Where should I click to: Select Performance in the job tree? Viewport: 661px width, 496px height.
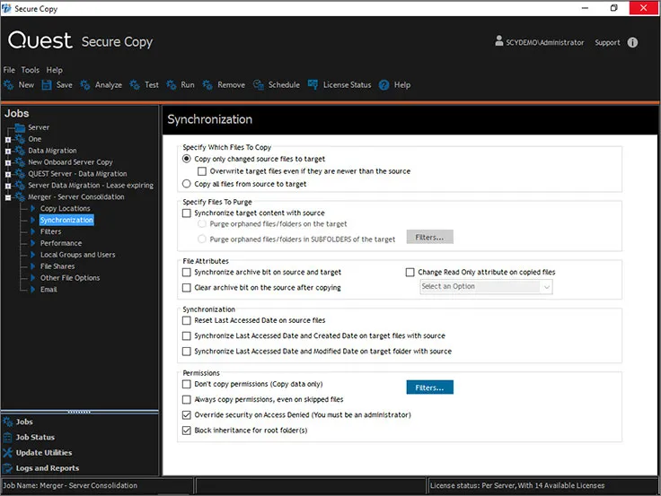click(61, 243)
